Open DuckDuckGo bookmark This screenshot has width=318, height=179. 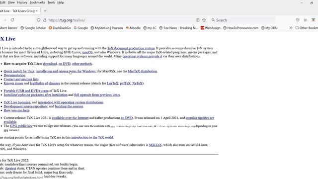click(x=60, y=28)
